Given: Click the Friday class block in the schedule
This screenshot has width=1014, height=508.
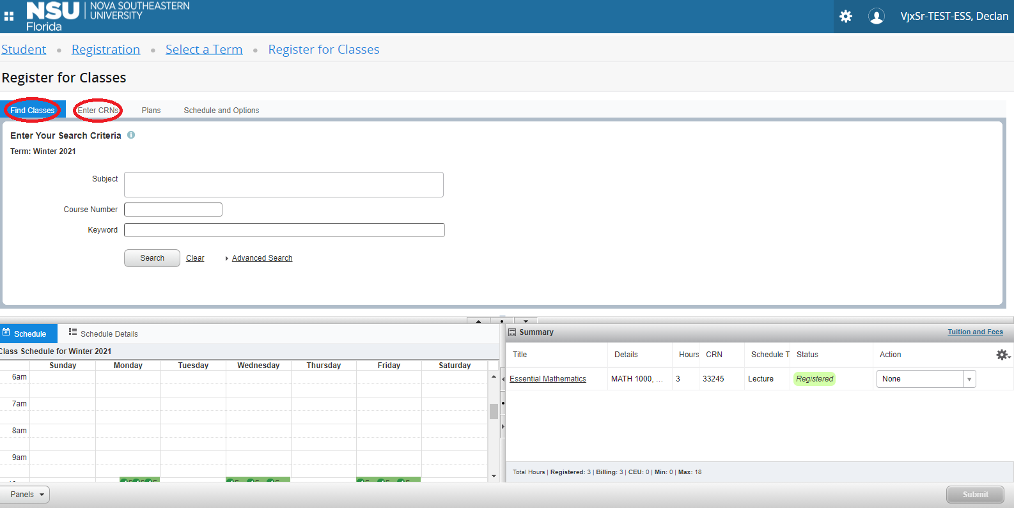Looking at the screenshot, I should (x=389, y=479).
